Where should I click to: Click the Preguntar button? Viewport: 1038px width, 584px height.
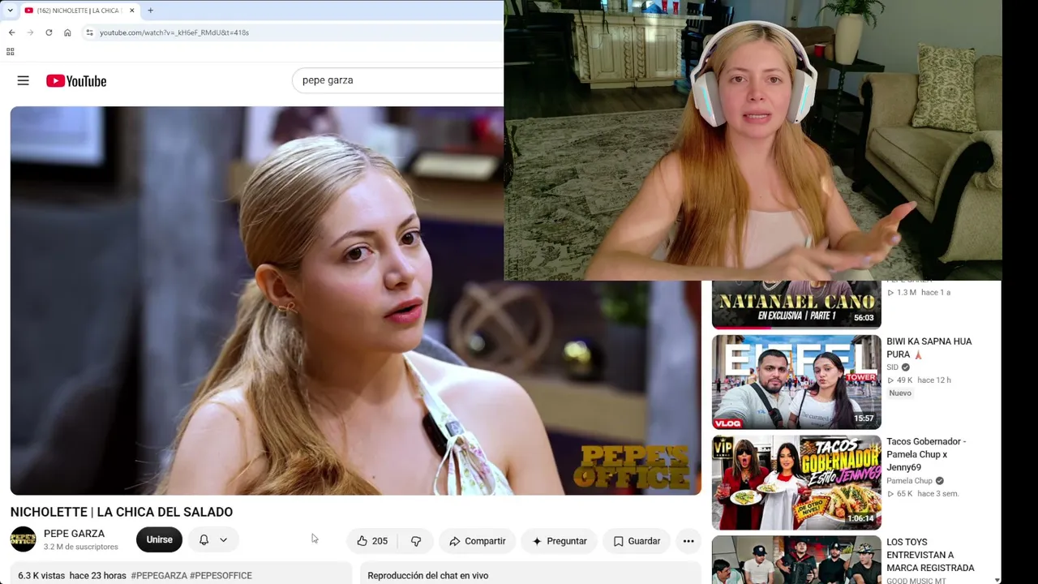(560, 541)
